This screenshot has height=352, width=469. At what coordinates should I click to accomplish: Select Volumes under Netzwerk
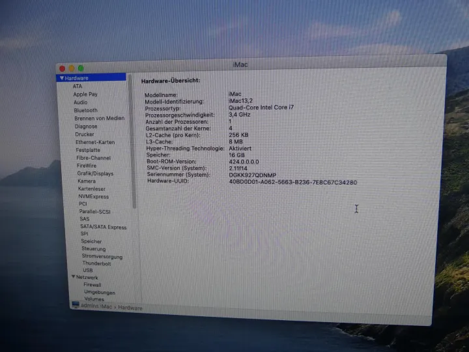point(94,299)
